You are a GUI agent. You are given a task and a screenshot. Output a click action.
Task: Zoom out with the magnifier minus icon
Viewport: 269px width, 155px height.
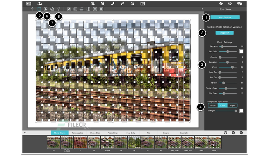tap(133, 4)
